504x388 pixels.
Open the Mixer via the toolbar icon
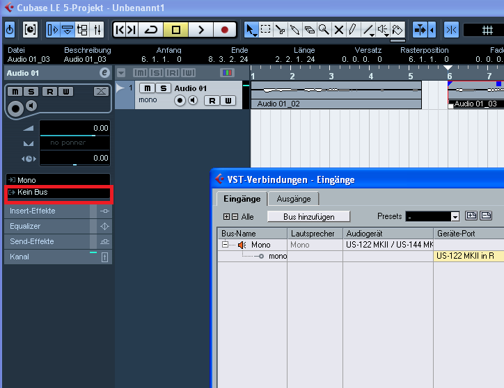pyautogui.click(x=97, y=30)
